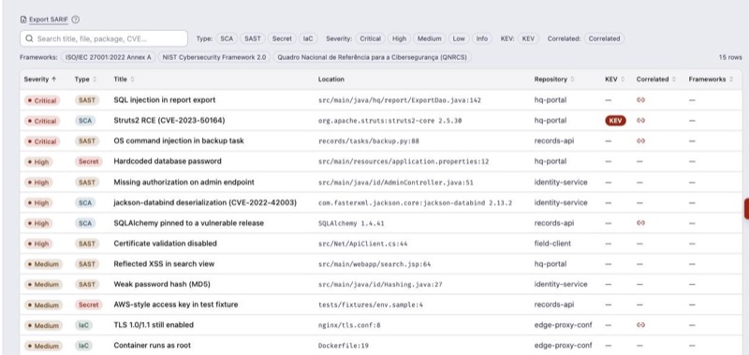749x355 pixels.
Task: Click Critical severity badge on SQL injection row
Action: (x=42, y=101)
